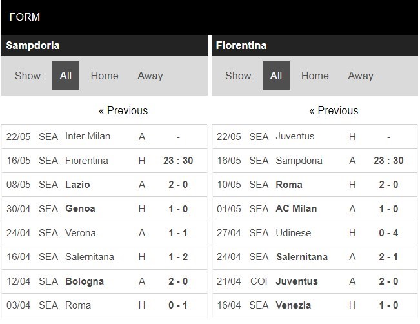Viewport: 420px width, 324px height.
Task: Show Fiorentina Away matches only
Action: [x=360, y=76]
